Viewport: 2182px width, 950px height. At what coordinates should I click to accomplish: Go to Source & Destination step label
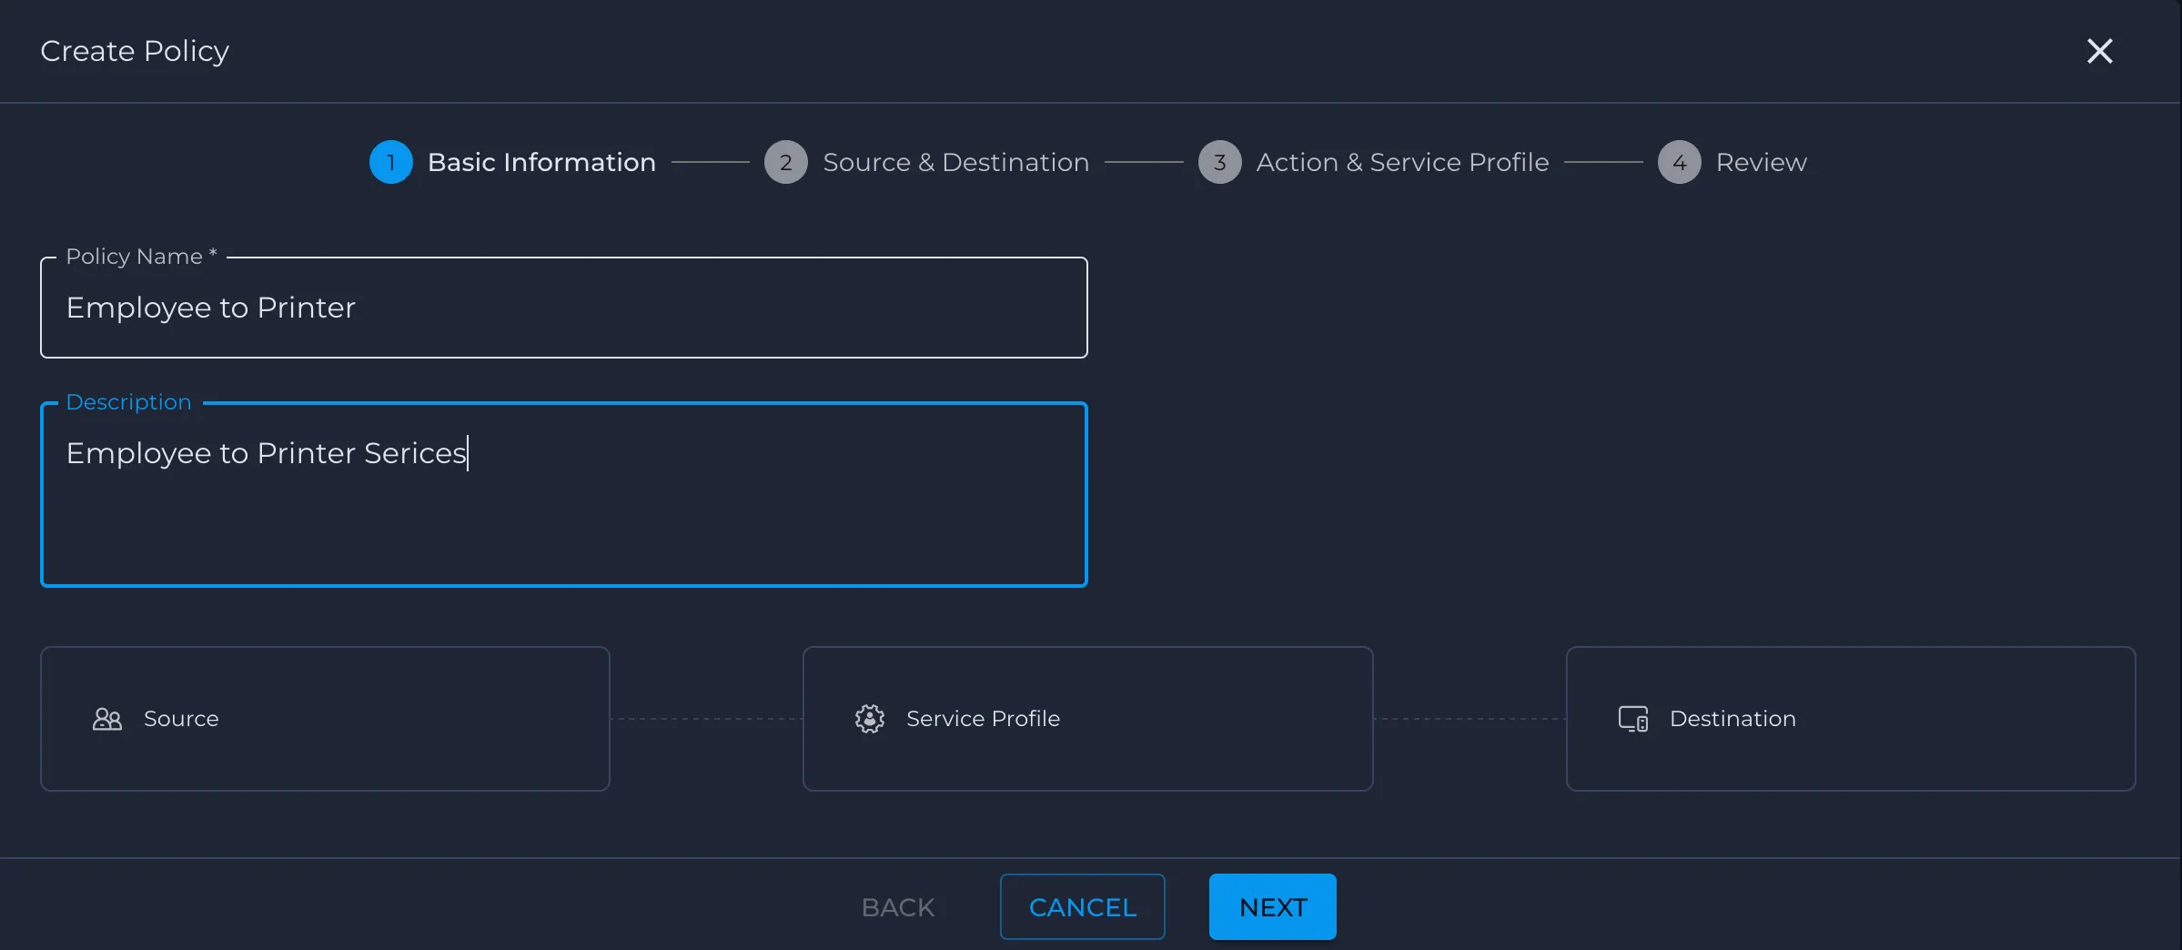[x=956, y=162]
